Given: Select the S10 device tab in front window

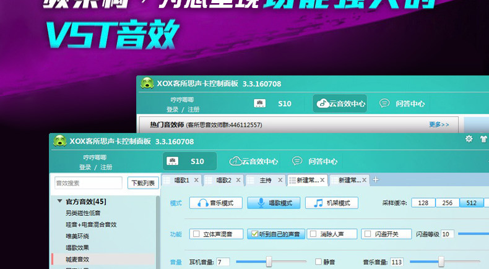Looking at the screenshot, I should coord(189,161).
